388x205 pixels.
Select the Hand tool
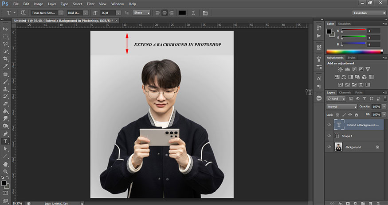6,164
